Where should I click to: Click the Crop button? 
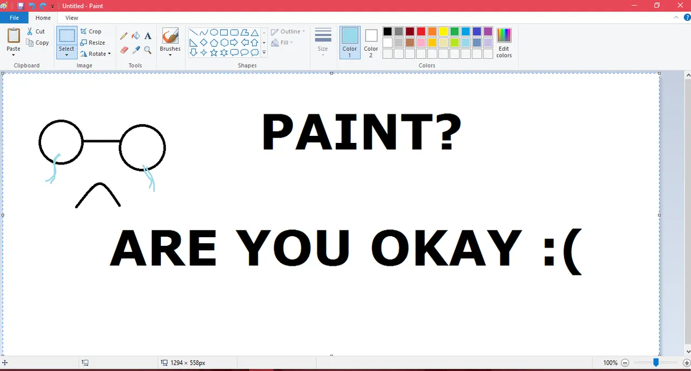point(91,31)
